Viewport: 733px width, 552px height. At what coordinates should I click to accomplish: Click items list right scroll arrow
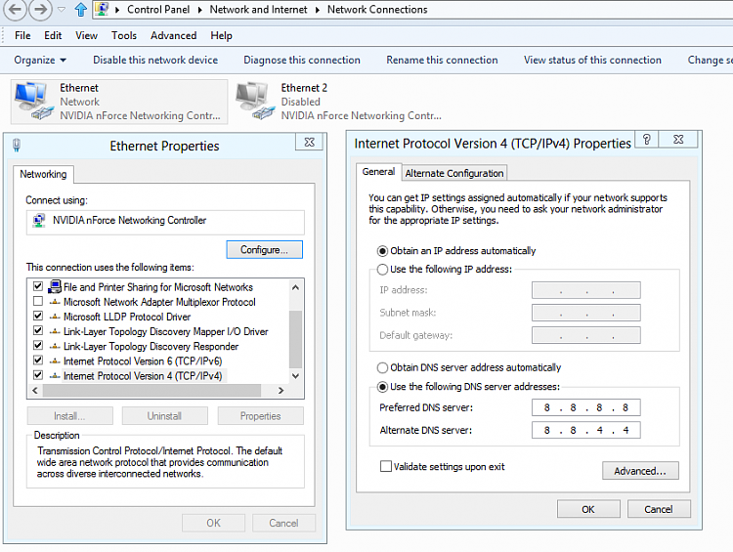coord(280,390)
